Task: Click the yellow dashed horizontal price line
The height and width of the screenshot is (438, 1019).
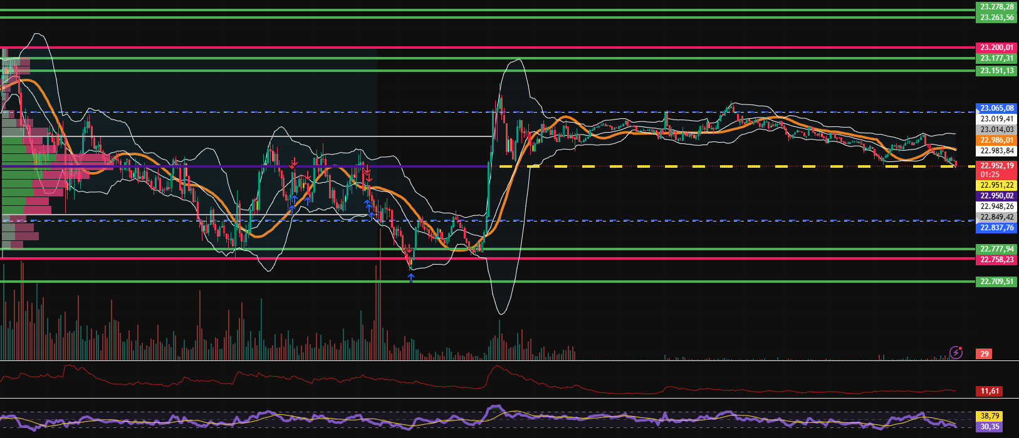Action: pos(689,166)
